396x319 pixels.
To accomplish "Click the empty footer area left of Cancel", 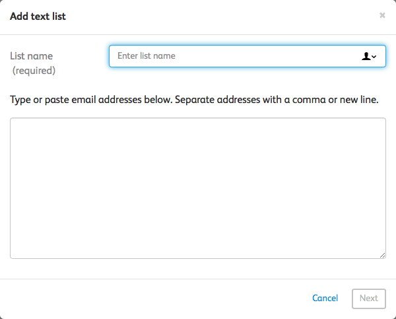I will (x=152, y=298).
